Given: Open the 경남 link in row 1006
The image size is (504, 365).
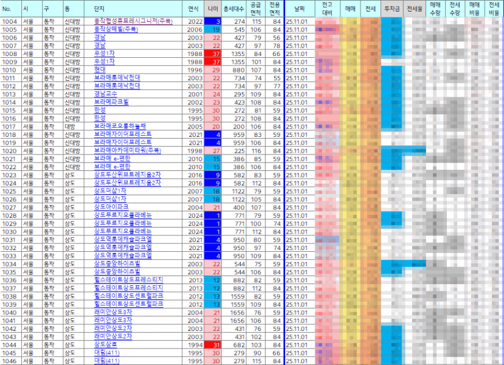Looking at the screenshot, I should click(100, 37).
